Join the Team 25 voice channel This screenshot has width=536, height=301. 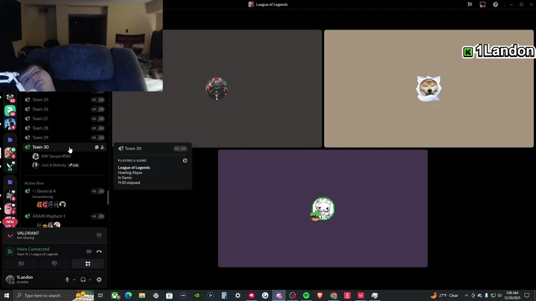pyautogui.click(x=64, y=100)
